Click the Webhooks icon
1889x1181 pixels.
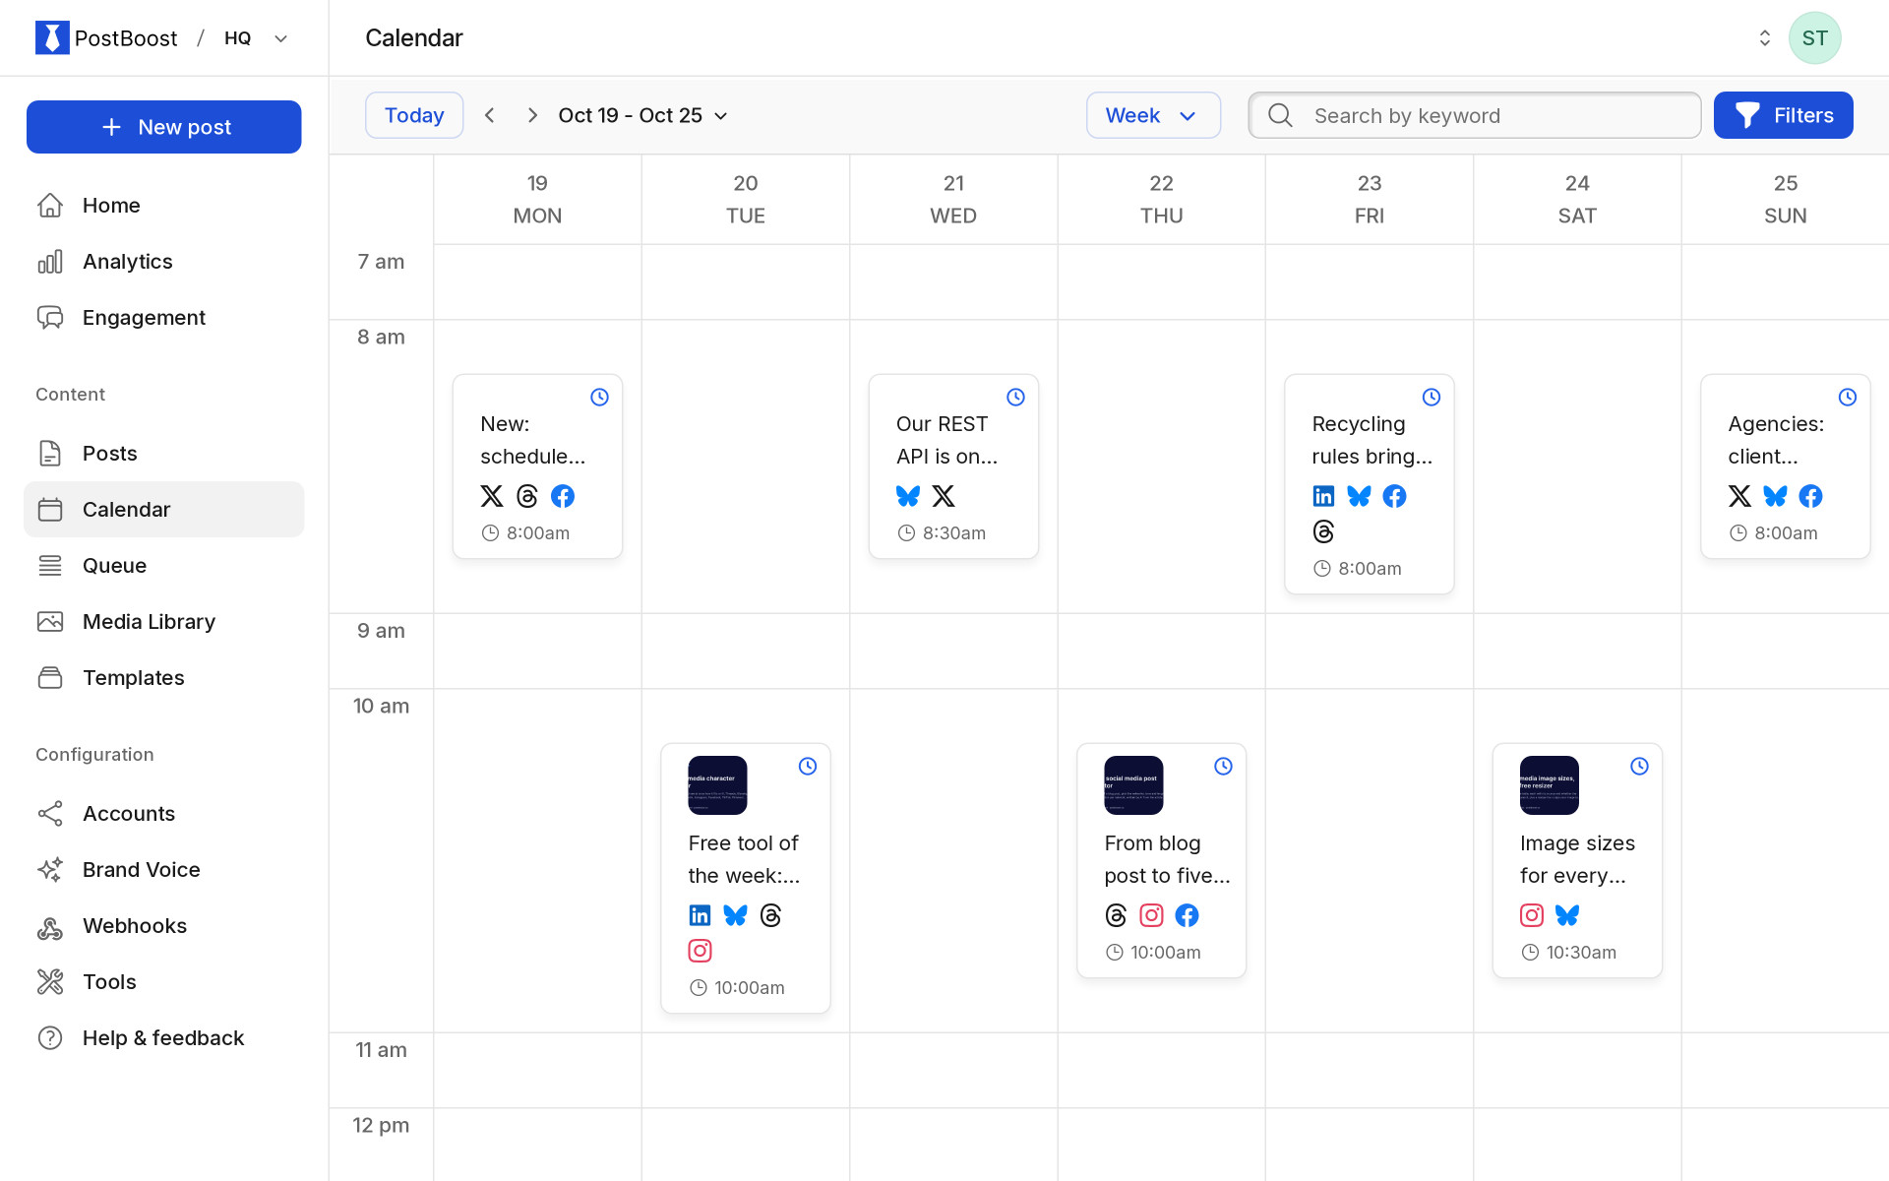[50, 925]
